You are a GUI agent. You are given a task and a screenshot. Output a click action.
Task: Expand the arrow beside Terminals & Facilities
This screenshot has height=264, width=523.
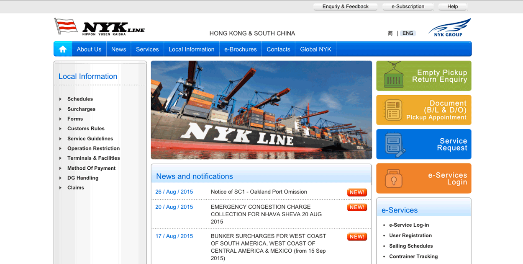pos(60,158)
